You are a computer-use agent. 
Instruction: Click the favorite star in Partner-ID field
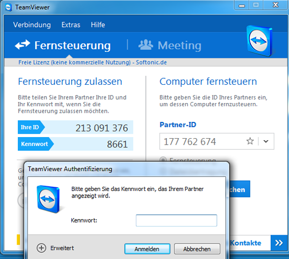[250, 141]
